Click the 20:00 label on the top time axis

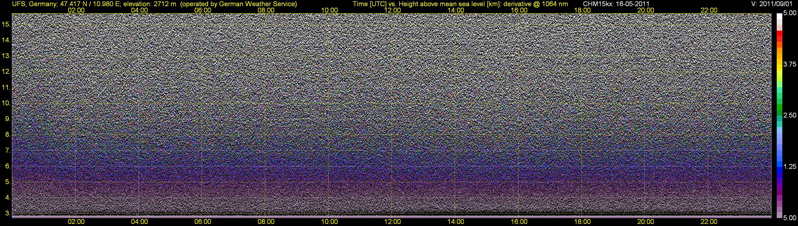tap(646, 10)
